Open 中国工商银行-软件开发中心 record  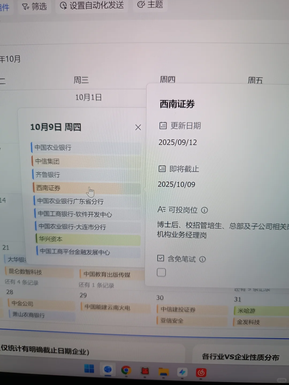(88, 214)
